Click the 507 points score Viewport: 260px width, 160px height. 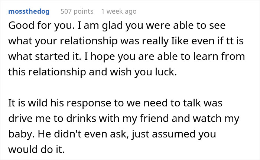tap(76, 11)
